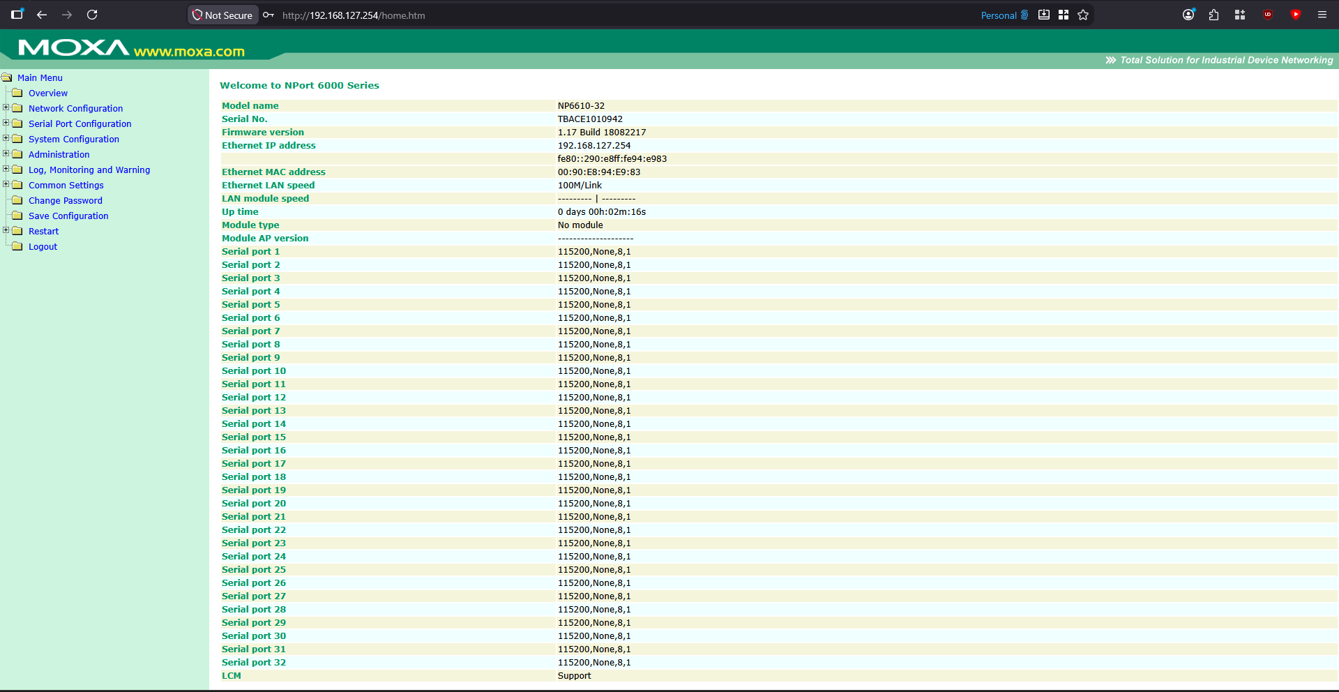Viewport: 1339px width, 692px height.
Task: Click the Overview folder icon in sidebar
Action: 17,93
